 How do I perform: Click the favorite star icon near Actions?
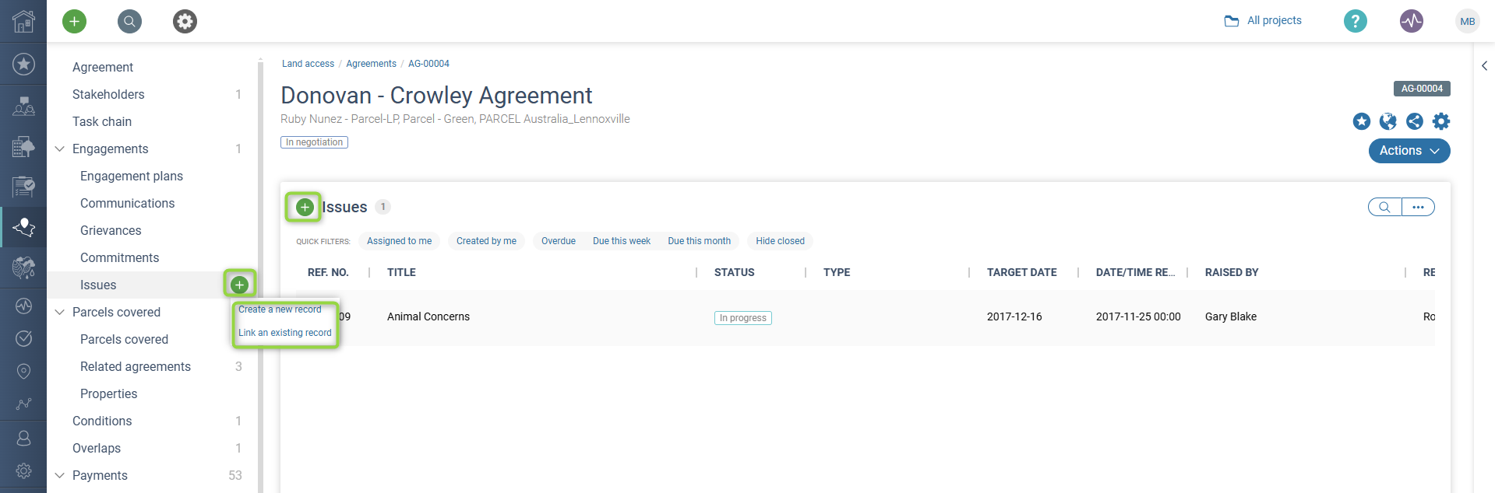coord(1362,121)
